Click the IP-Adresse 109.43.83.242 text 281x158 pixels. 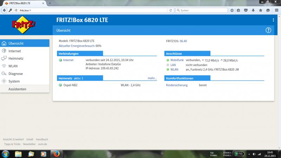(x=102, y=68)
